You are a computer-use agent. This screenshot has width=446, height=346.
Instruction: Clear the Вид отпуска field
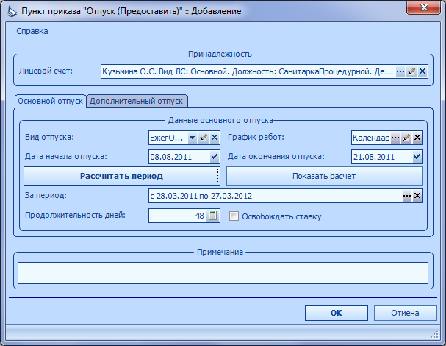pyautogui.click(x=214, y=138)
